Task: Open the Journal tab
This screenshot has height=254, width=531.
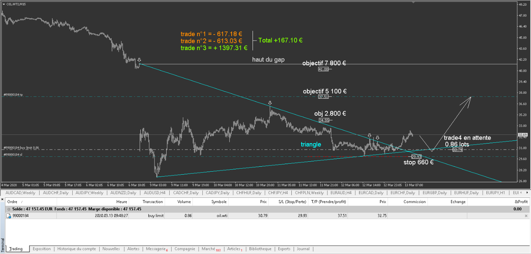Action: pos(303,249)
